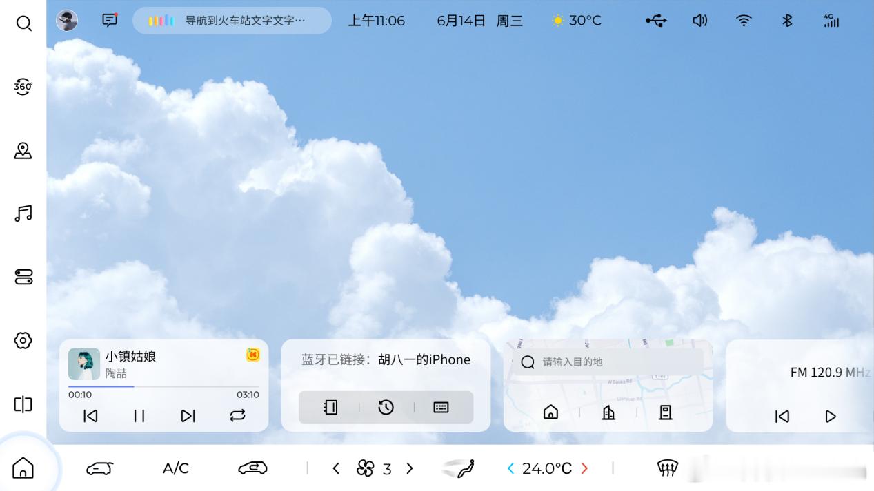Open the phone contacts book
This screenshot has height=491, width=874.
(x=331, y=407)
